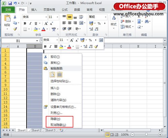Click the Fill Color bucket in ribbon
This screenshot has height=138, width=168.
click(36, 29)
